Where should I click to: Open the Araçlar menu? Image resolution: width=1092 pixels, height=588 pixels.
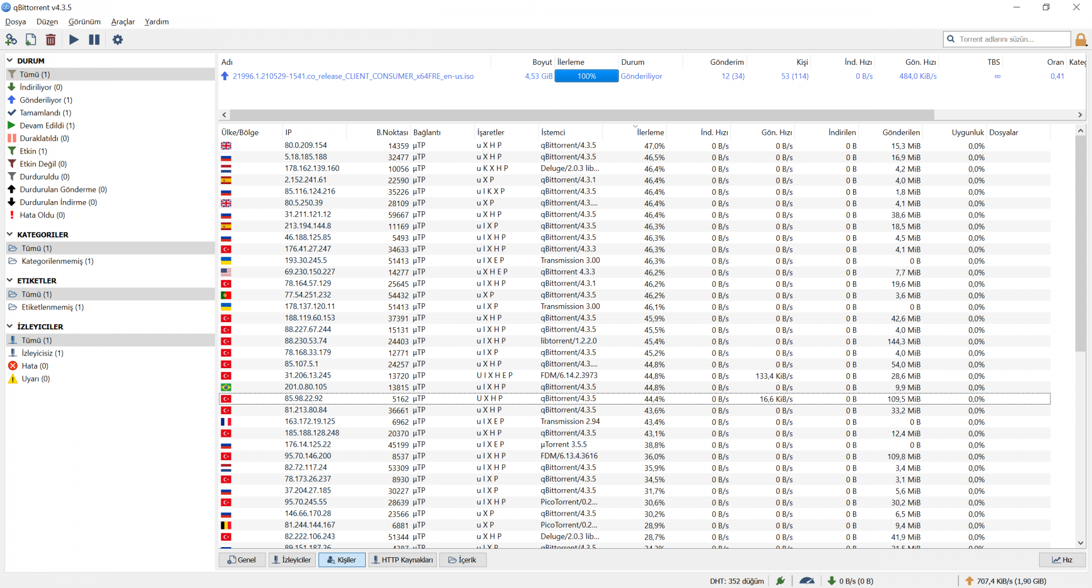(123, 22)
